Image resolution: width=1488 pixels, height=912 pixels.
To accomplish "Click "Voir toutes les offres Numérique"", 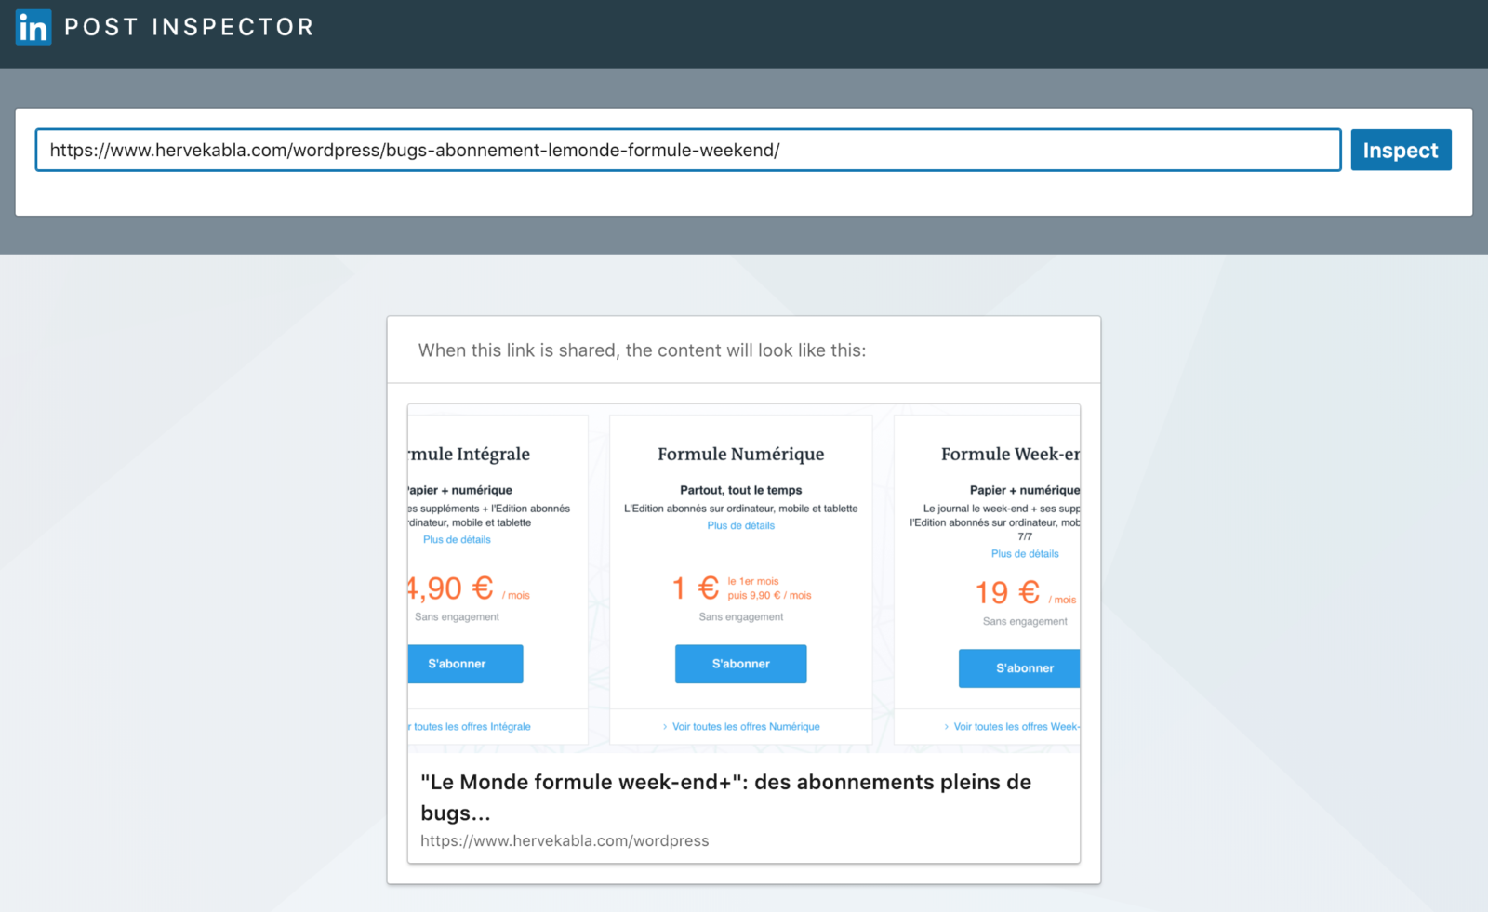I will coord(746,727).
